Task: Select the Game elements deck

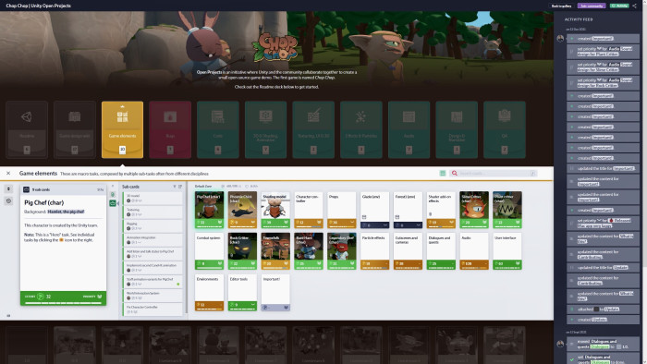Action: coord(123,129)
